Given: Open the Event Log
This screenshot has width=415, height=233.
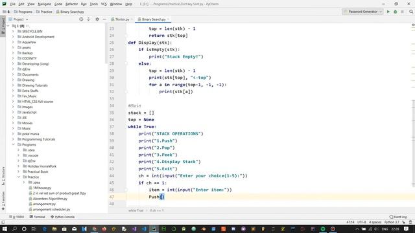Looking at the screenshot, I should tap(398, 217).
